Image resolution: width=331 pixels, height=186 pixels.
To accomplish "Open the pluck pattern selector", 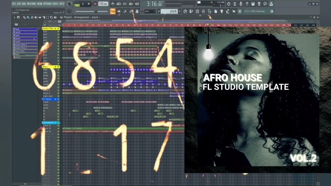I will point(169,11).
